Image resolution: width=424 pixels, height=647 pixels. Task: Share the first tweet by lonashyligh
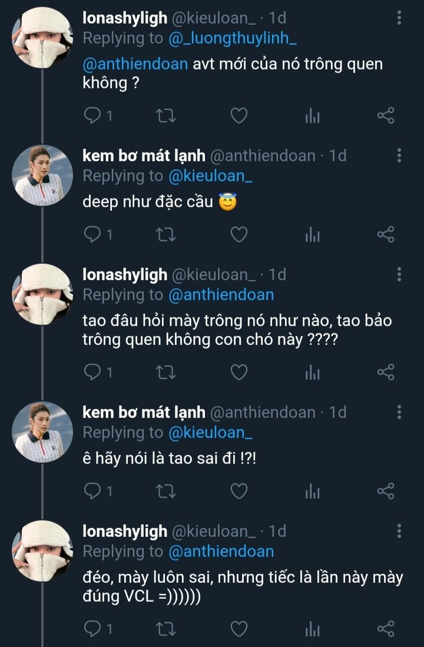coord(385,115)
